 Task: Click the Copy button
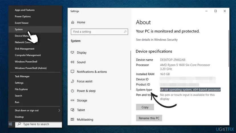pyautogui.click(x=145, y=107)
